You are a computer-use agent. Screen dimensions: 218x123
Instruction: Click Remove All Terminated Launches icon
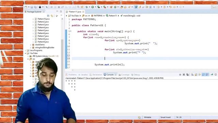point(187,75)
